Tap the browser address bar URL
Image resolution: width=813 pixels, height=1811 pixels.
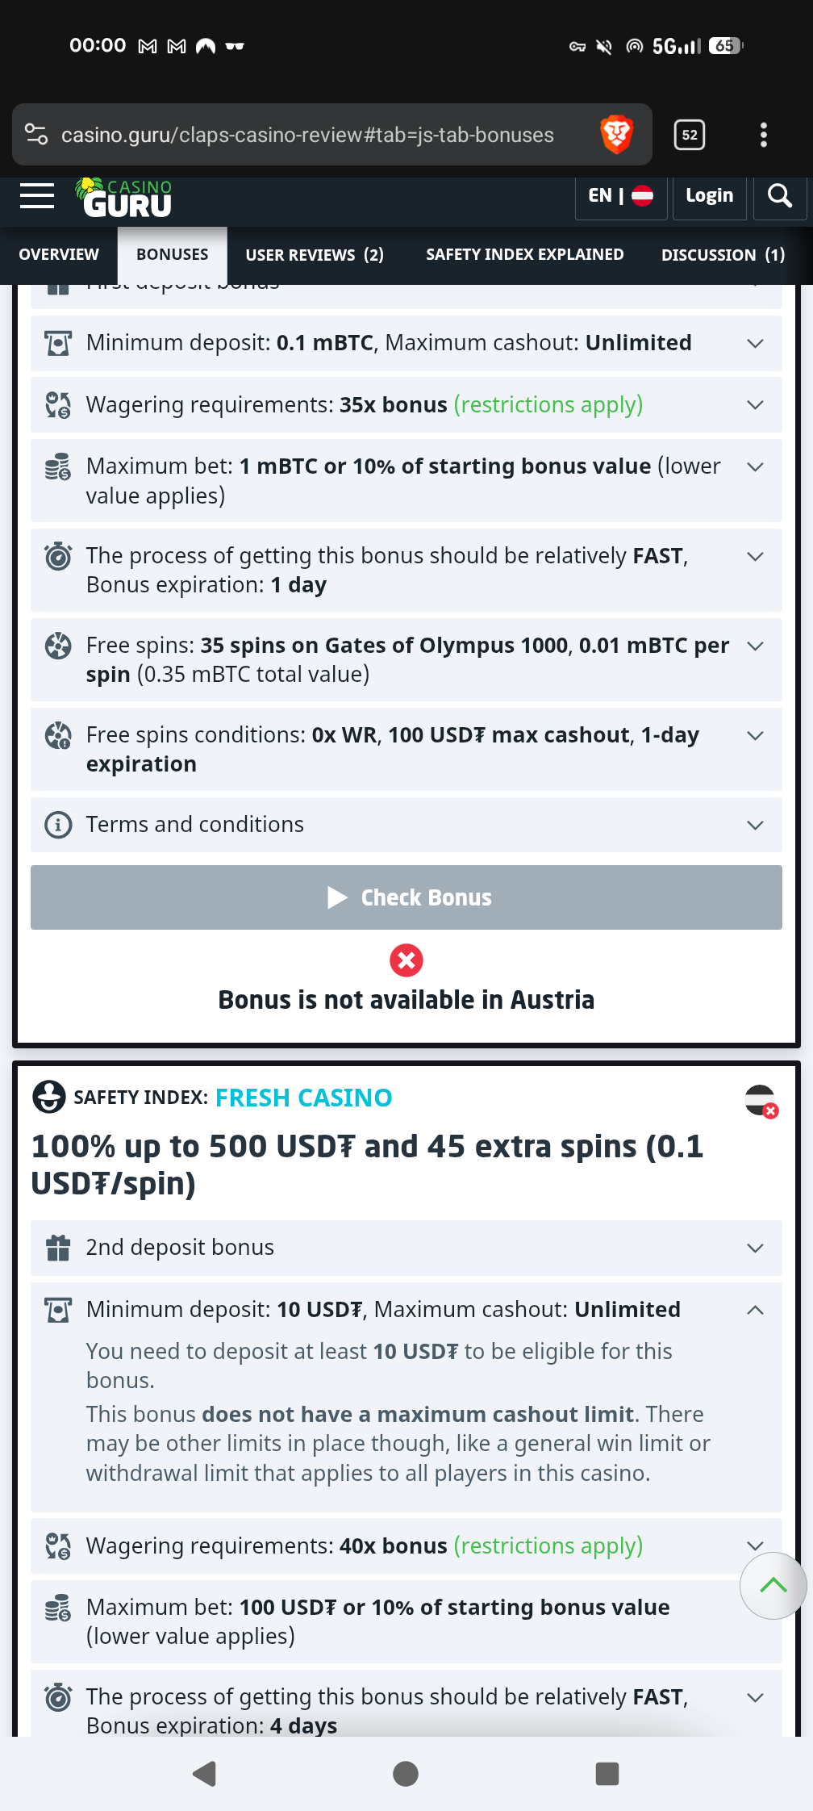click(307, 135)
